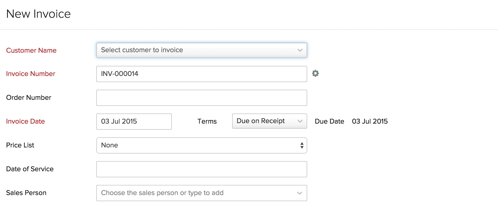This screenshot has height=210, width=498.
Task: Open the 'Select customer to invoice' dropdown
Action: point(198,50)
